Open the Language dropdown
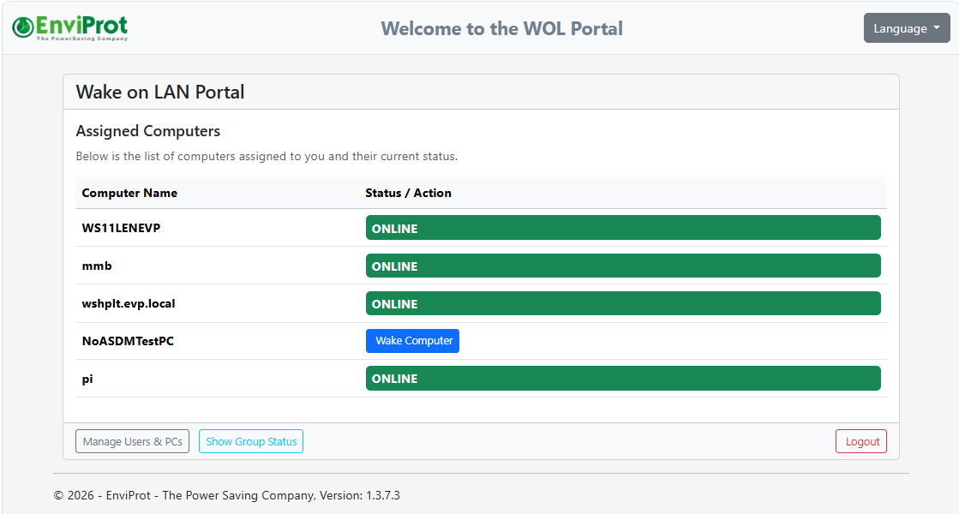The height and width of the screenshot is (514, 959). [907, 28]
